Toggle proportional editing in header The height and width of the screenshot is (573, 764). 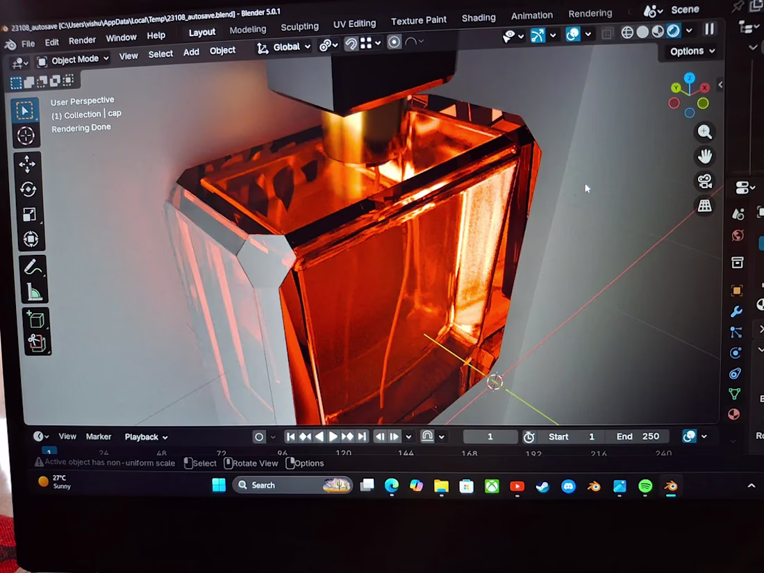(x=395, y=42)
